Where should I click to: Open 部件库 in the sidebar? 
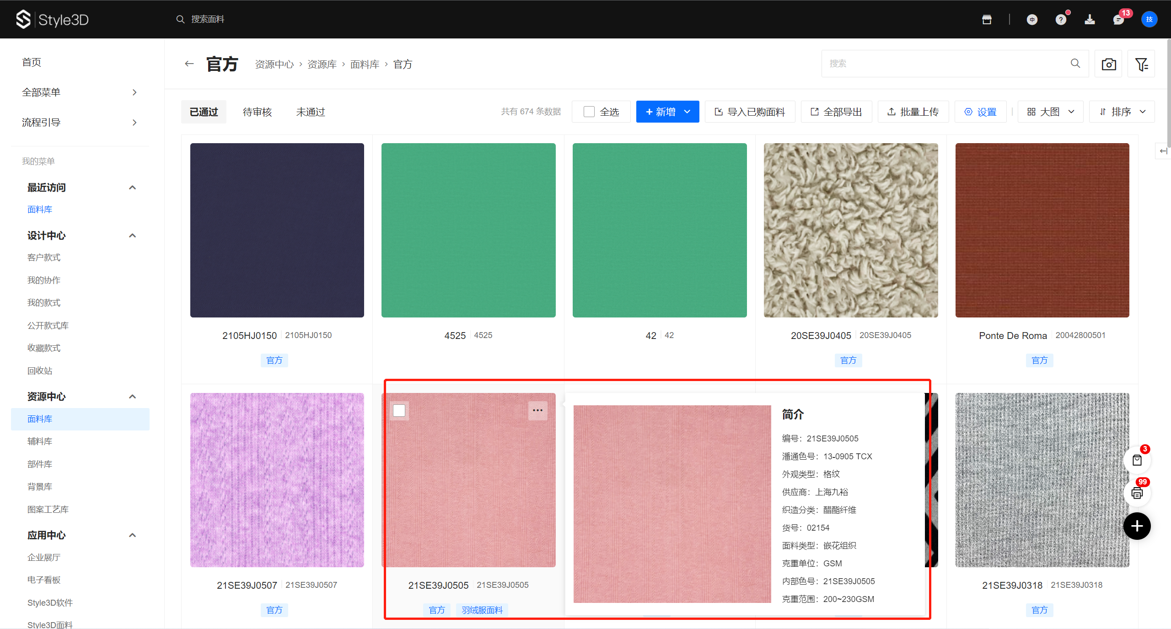(x=40, y=464)
